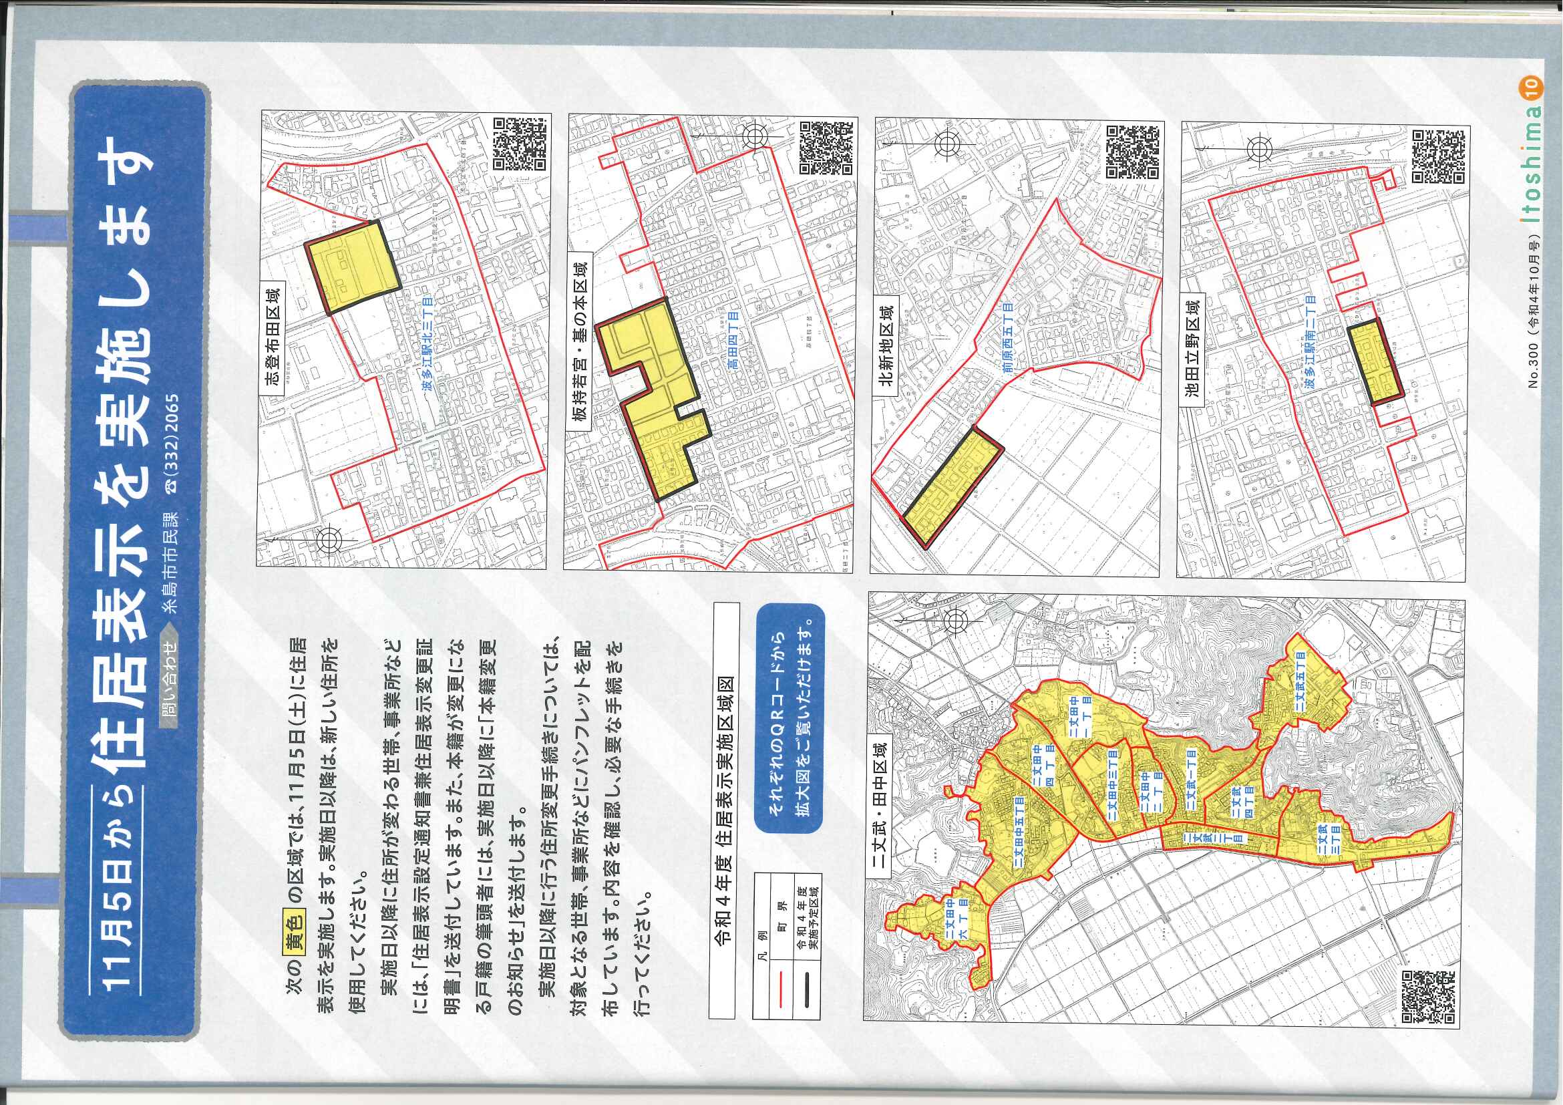
Task: Click the QR code in the 池田立野区域 map
Action: point(1438,156)
